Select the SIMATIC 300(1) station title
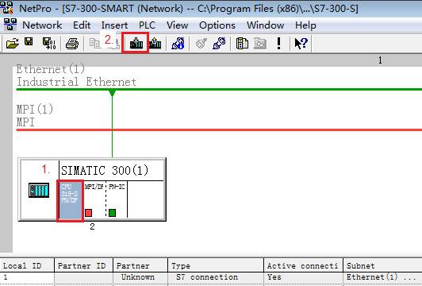Viewport: 422px width, 286px height. (105, 170)
